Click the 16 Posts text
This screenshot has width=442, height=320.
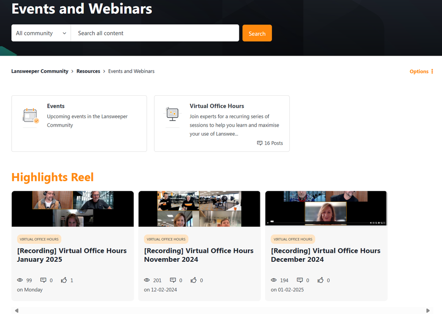(273, 143)
